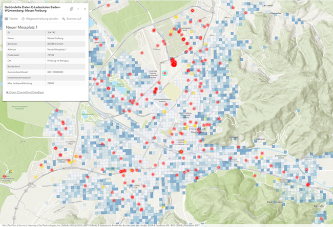Select the Postleitzahl value 79108

tap(51, 55)
